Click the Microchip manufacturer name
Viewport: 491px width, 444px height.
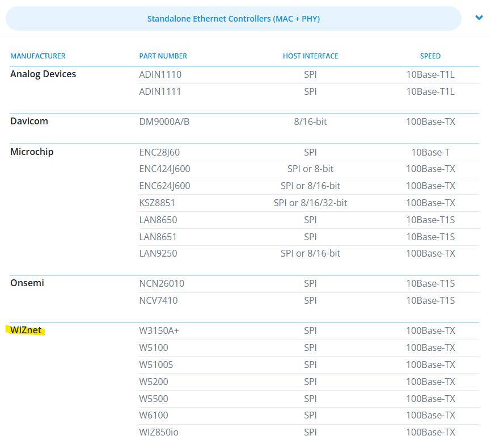pos(32,152)
